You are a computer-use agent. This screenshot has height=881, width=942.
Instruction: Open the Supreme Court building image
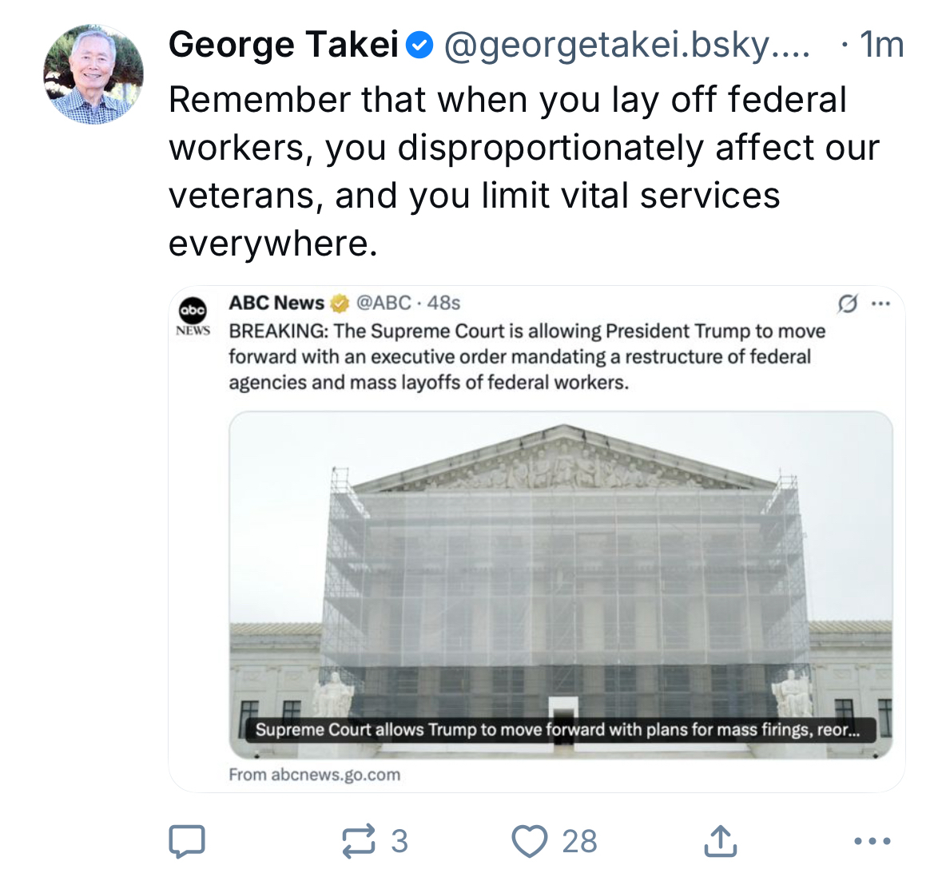coord(560,559)
